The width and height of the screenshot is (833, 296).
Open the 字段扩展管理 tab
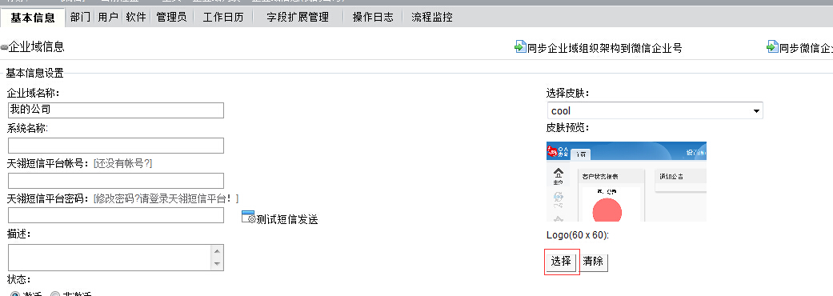[x=298, y=17]
